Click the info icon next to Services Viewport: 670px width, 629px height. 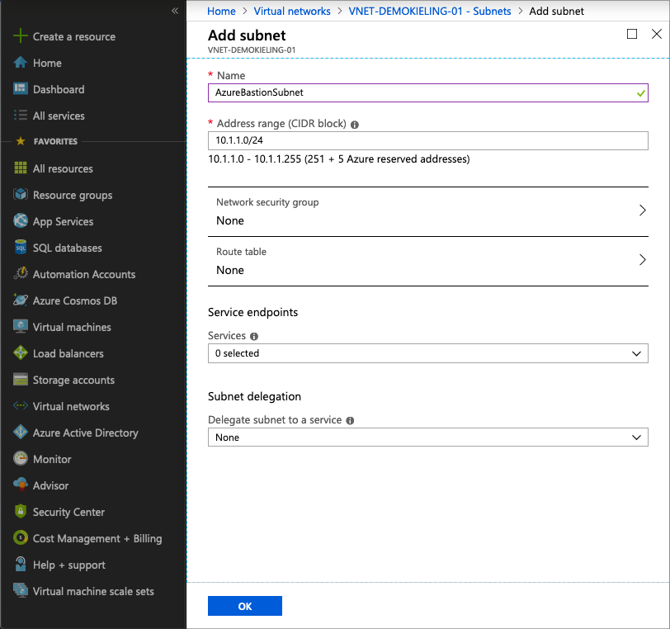coord(254,337)
